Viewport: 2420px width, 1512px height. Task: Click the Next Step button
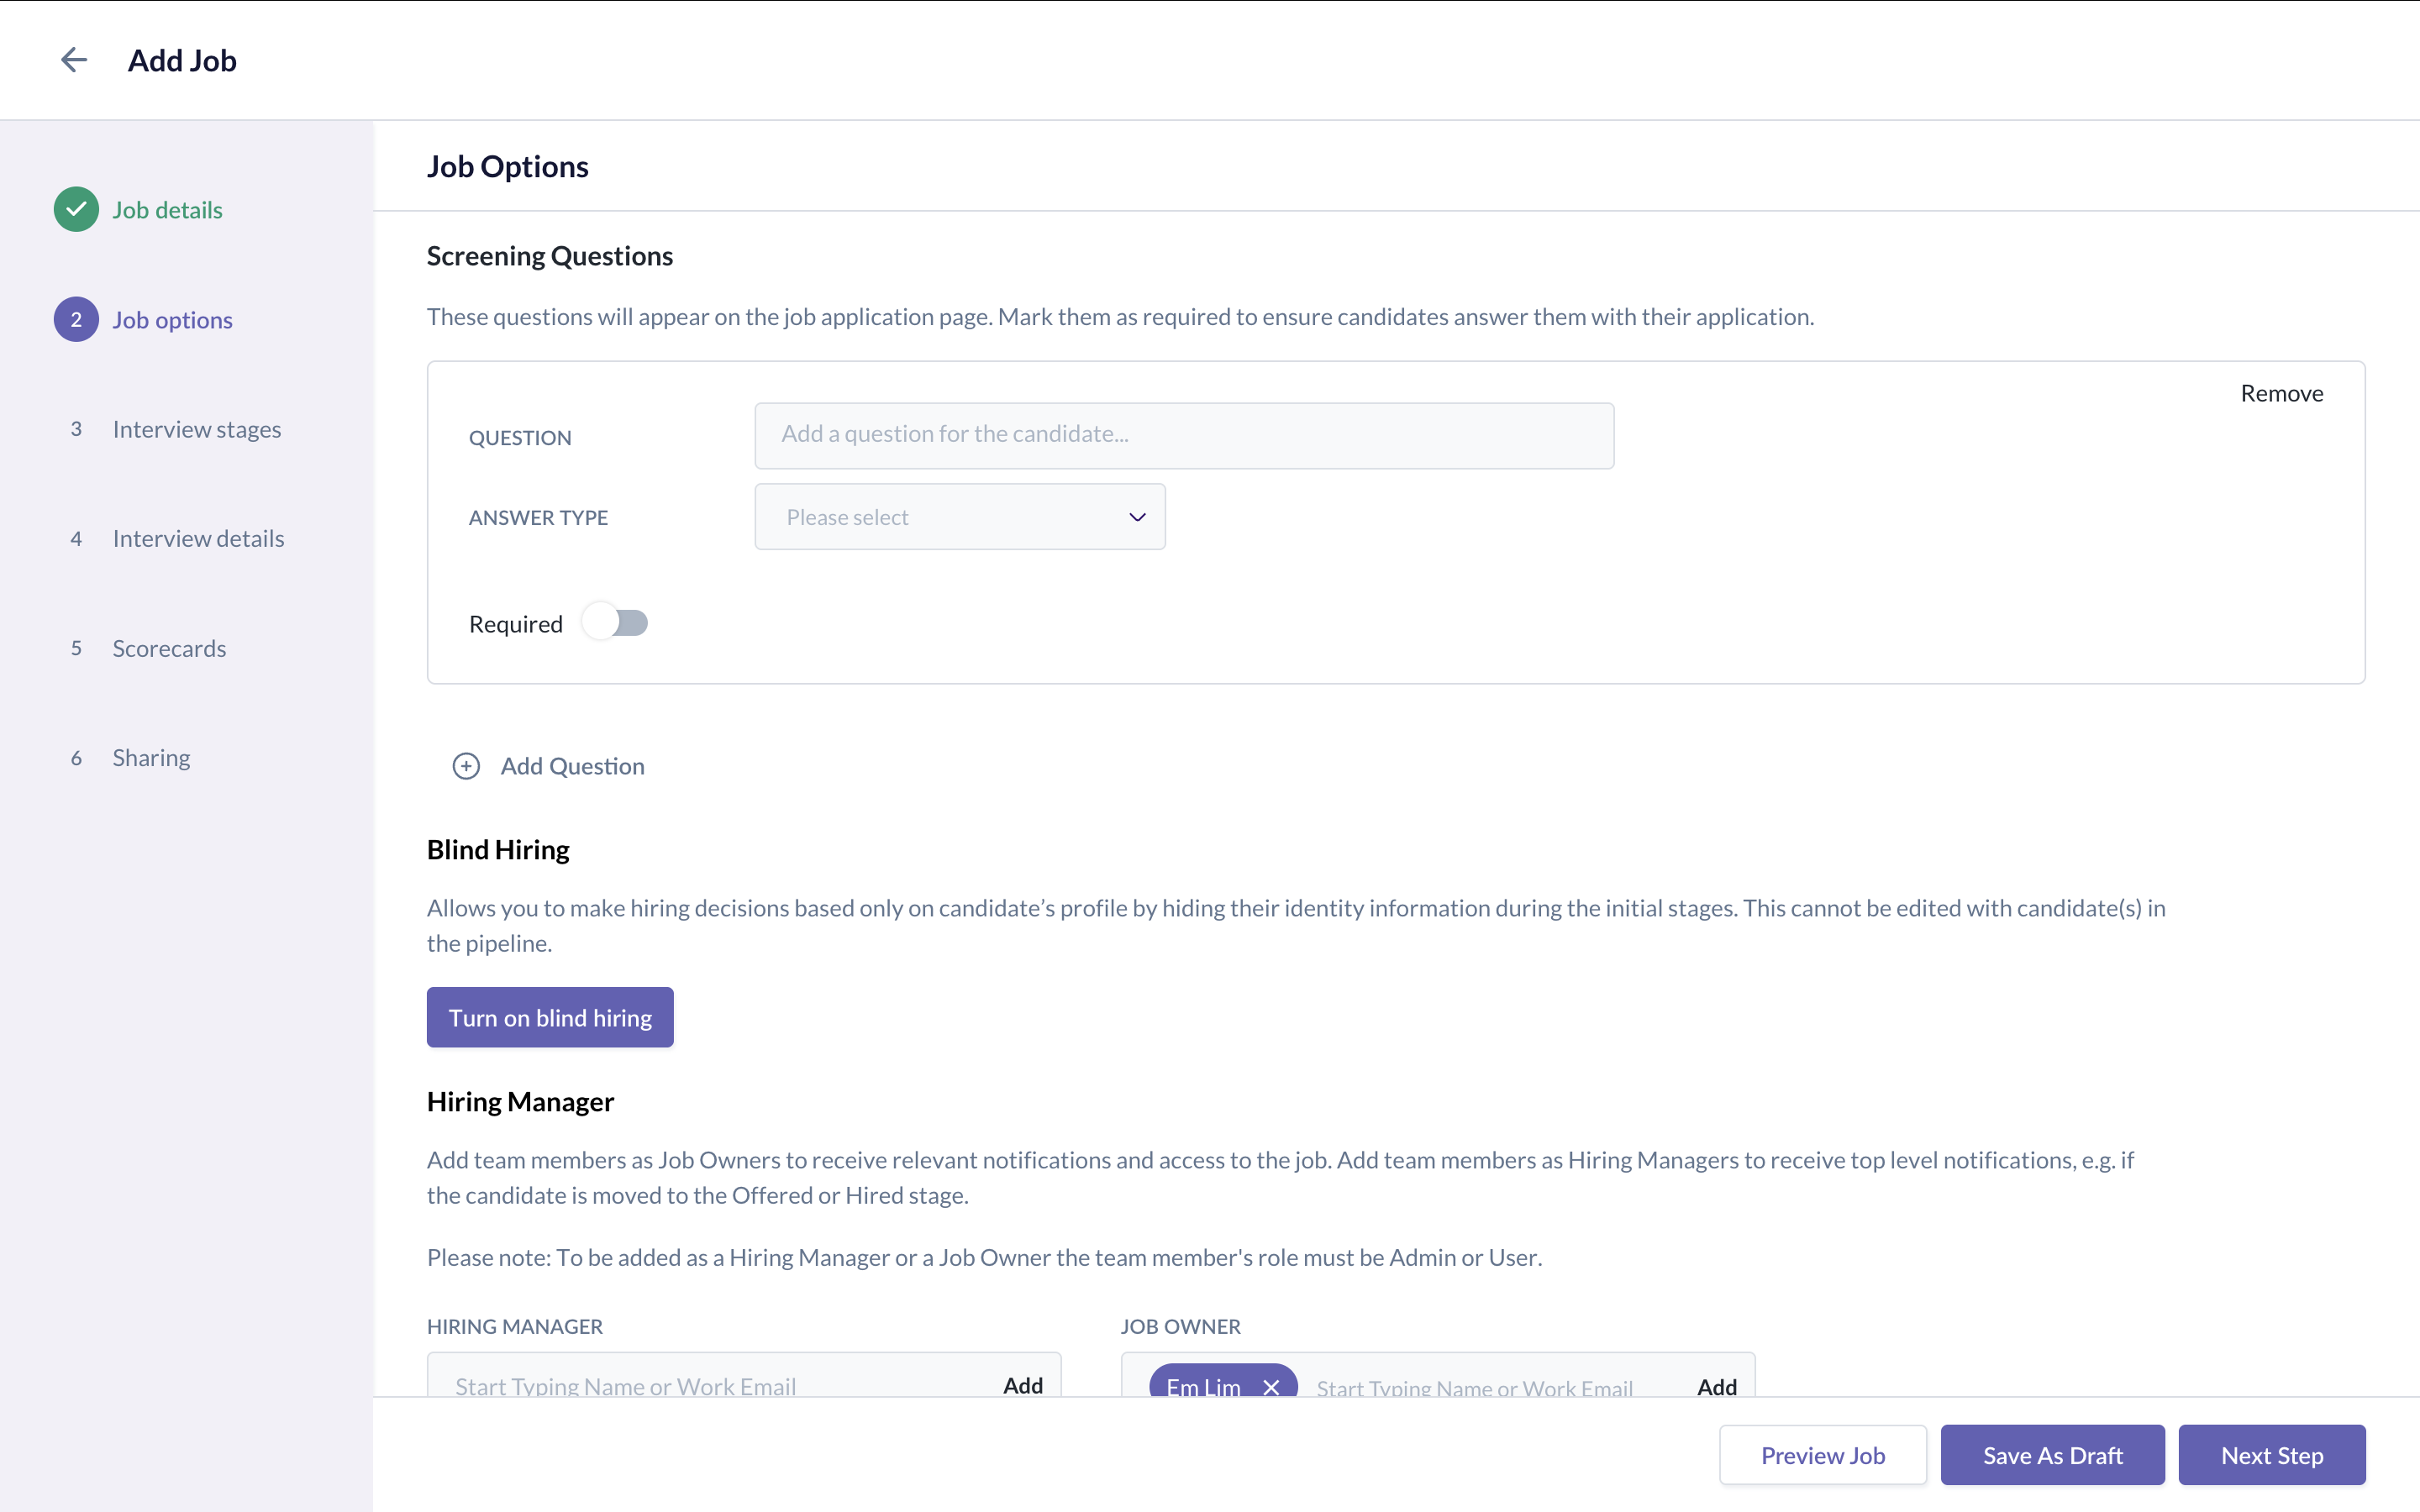2271,1455
